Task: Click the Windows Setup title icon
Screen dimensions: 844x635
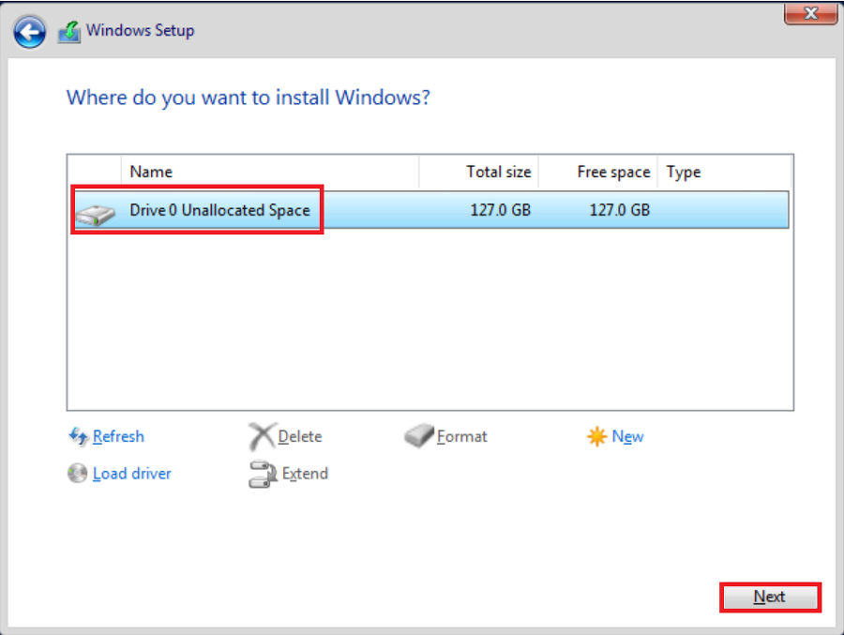Action: coord(69,32)
